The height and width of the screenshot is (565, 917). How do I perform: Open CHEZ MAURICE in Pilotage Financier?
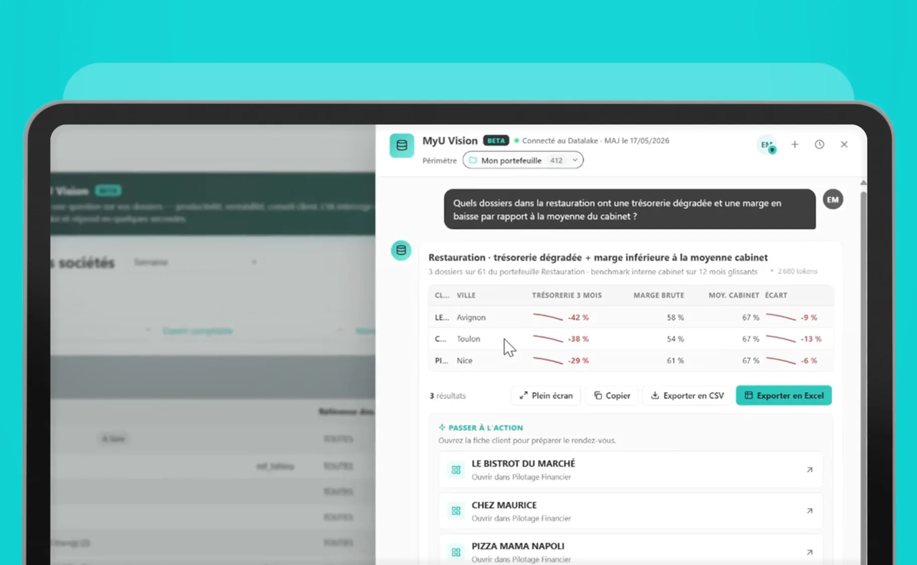pyautogui.click(x=630, y=511)
